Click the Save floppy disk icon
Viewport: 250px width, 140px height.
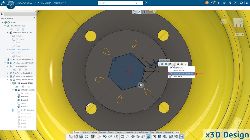point(81,137)
